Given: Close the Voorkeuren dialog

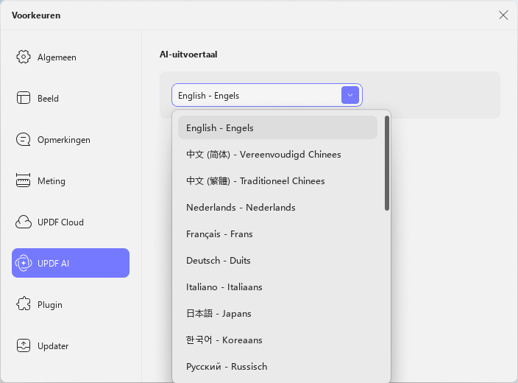Looking at the screenshot, I should click(503, 15).
